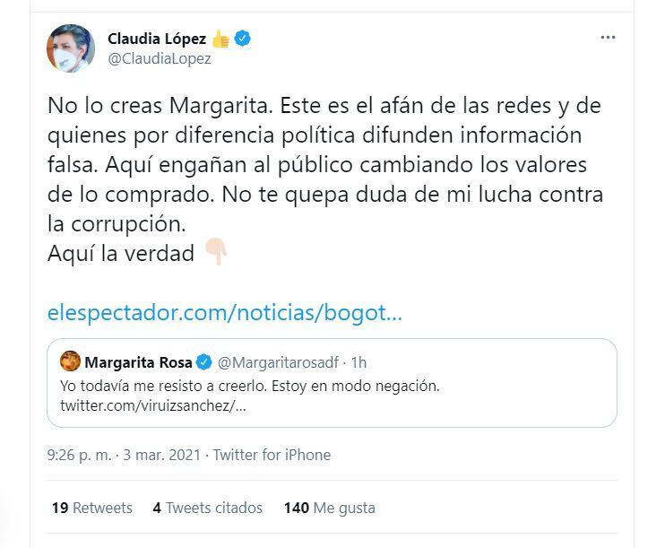Open the quoted tweet's text about 'modo negación'
Image resolution: width=665 pixels, height=548 pixels.
point(250,386)
